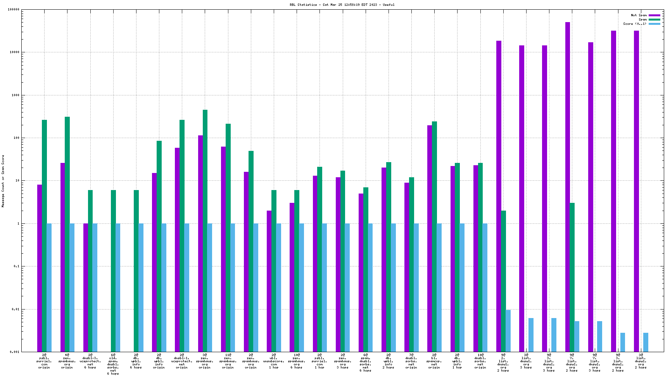Click the ubl.unsubscore.com 1 hop axis label

[273, 361]
